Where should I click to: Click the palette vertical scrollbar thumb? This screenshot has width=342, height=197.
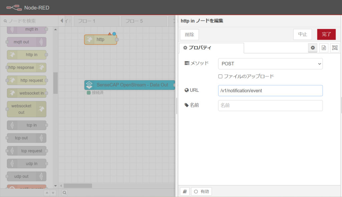[56, 83]
